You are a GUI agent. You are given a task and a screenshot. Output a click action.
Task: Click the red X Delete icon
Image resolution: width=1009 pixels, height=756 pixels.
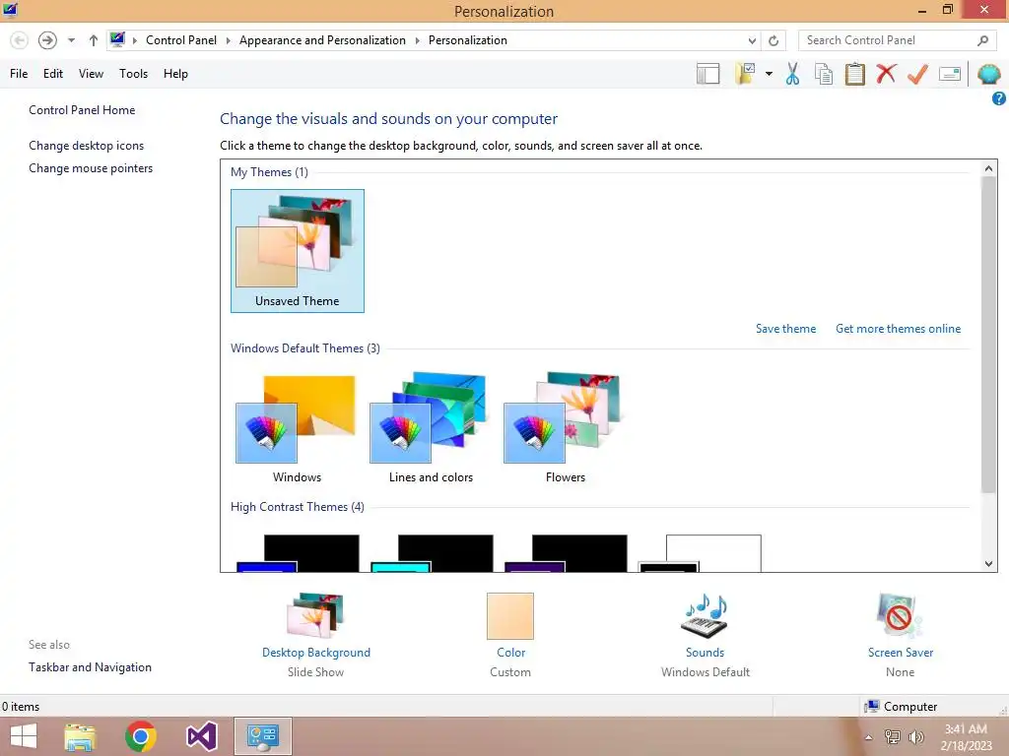point(886,74)
